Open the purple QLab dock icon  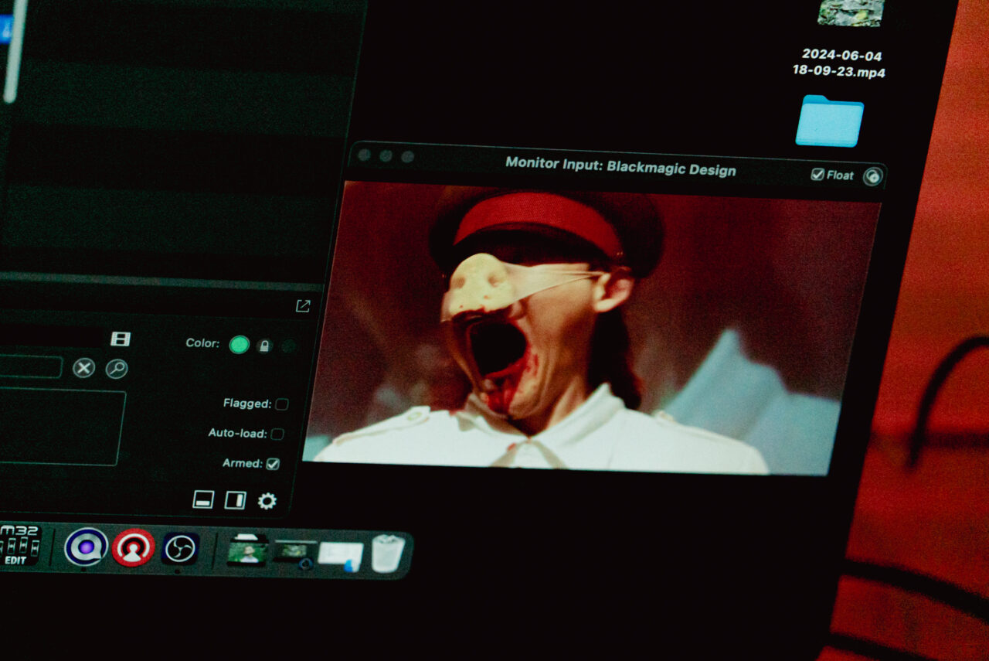click(86, 547)
